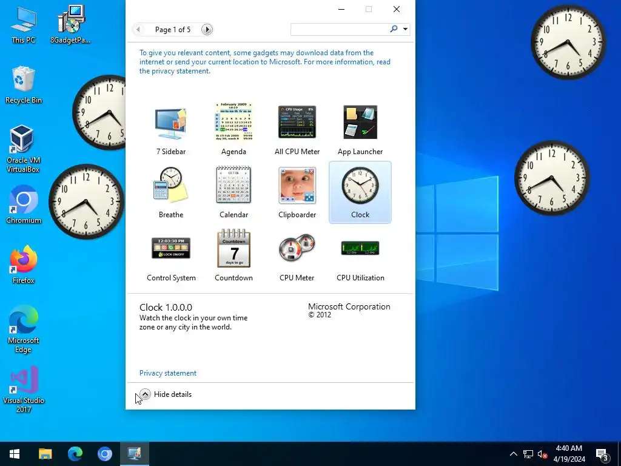Click the top-right desktop clock gadget
Screen dimensions: 621x466
coord(568,42)
